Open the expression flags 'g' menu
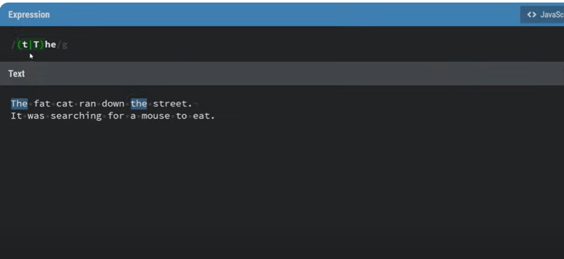The image size is (564, 259). point(65,45)
